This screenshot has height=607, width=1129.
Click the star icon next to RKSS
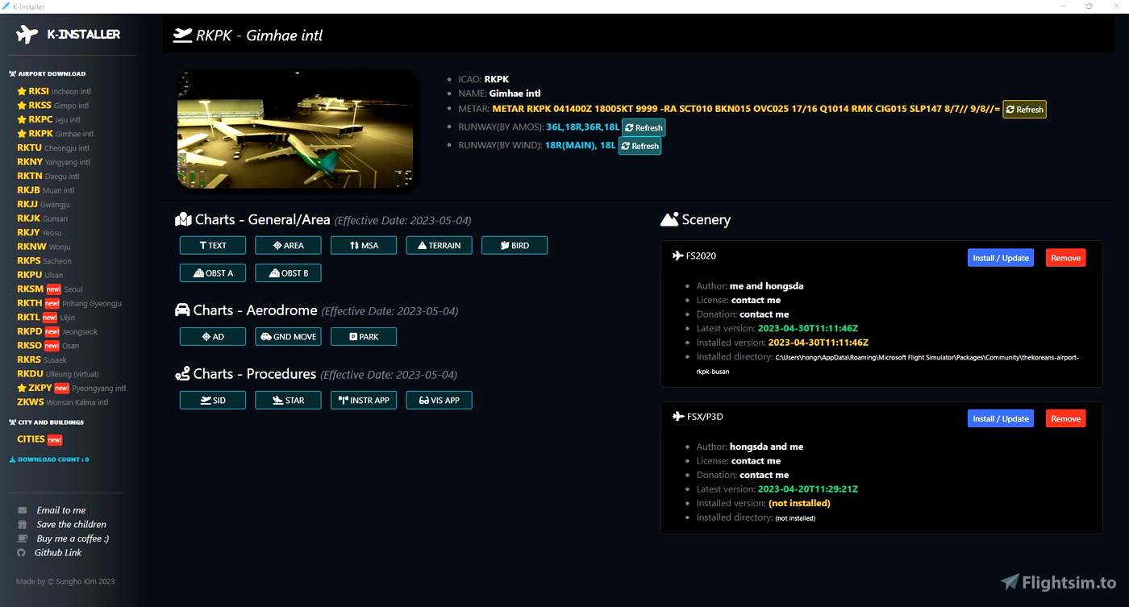[22, 105]
